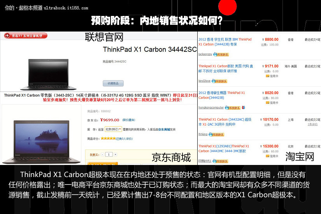The image size is (321, 214).
Task: Click the 1条评价 review link
Action: (x=312, y=125)
